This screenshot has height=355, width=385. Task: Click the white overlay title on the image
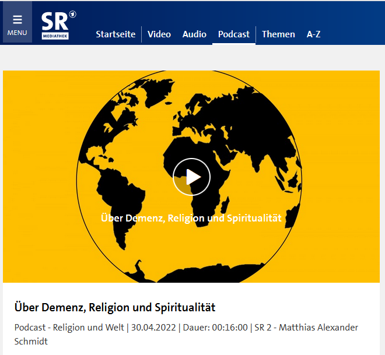click(x=191, y=218)
